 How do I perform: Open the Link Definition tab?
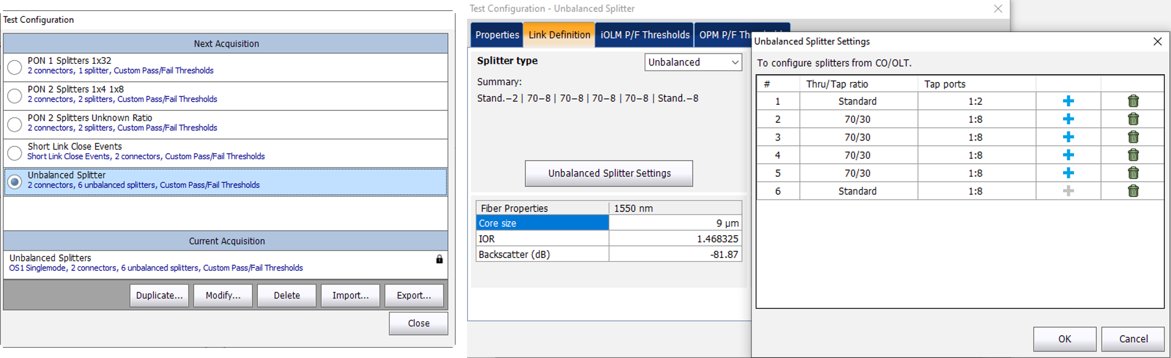559,35
